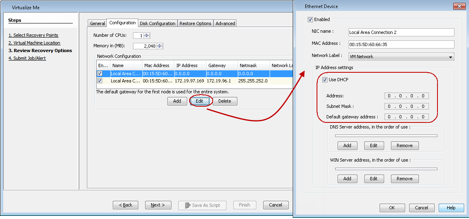
Task: Delete the selected network adapter
Action: point(225,101)
